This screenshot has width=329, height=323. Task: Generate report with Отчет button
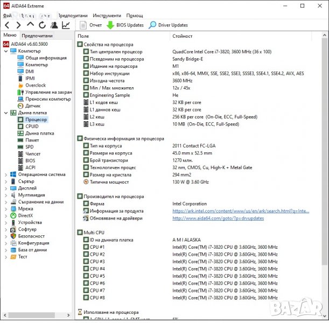point(91,25)
